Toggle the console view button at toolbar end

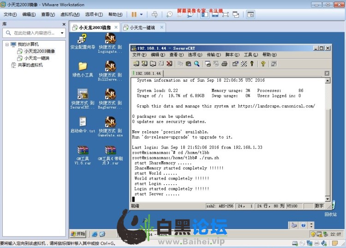[251, 15]
